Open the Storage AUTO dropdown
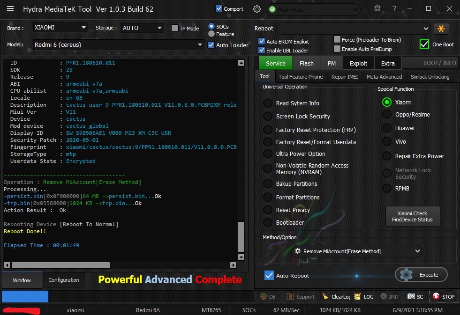 pos(142,28)
